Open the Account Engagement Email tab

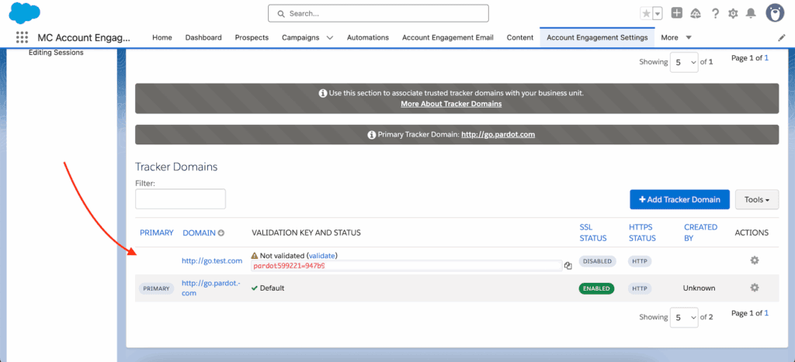coord(448,37)
